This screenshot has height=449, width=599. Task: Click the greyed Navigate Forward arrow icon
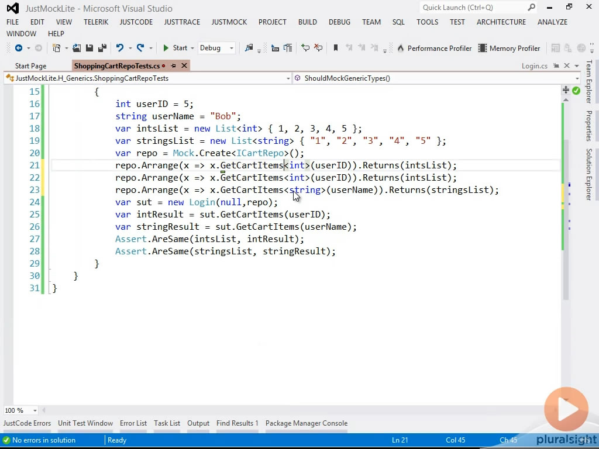pos(39,48)
